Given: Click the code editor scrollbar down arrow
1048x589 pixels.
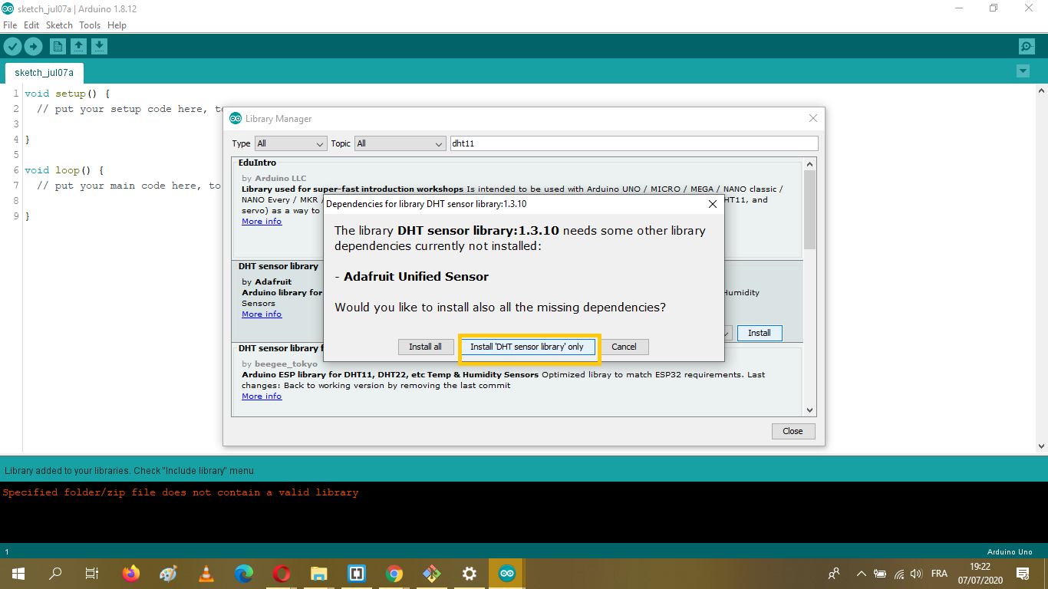Looking at the screenshot, I should (1041, 446).
